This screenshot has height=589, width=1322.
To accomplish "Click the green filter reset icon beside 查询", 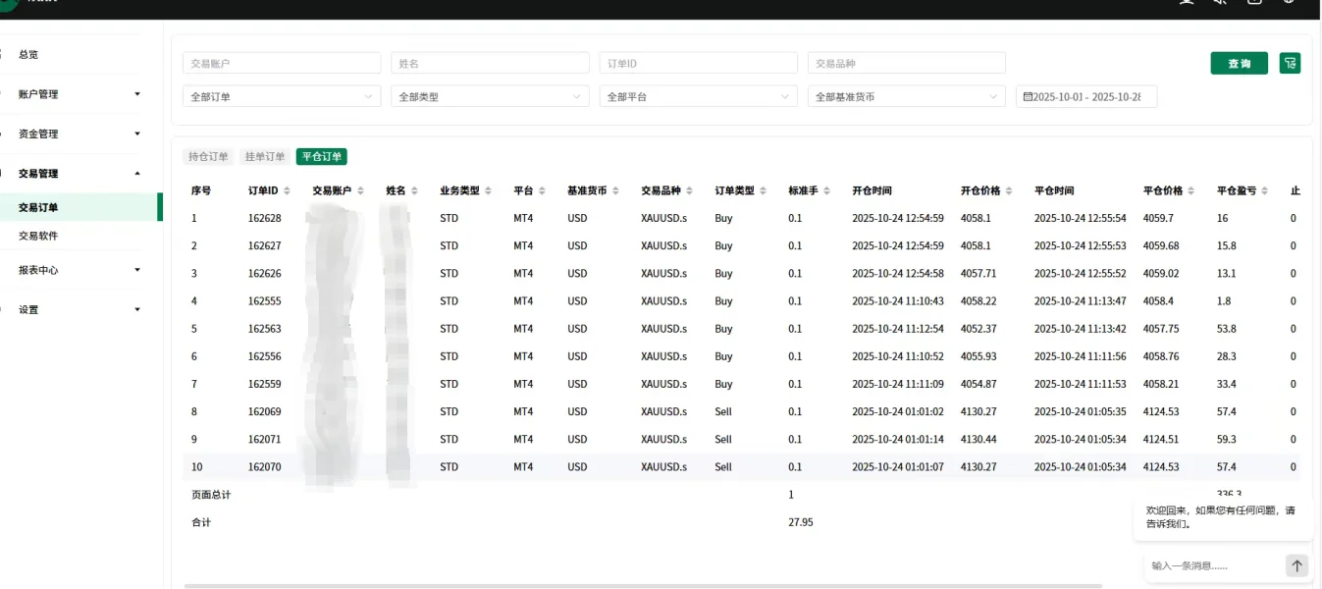I will coord(1290,63).
